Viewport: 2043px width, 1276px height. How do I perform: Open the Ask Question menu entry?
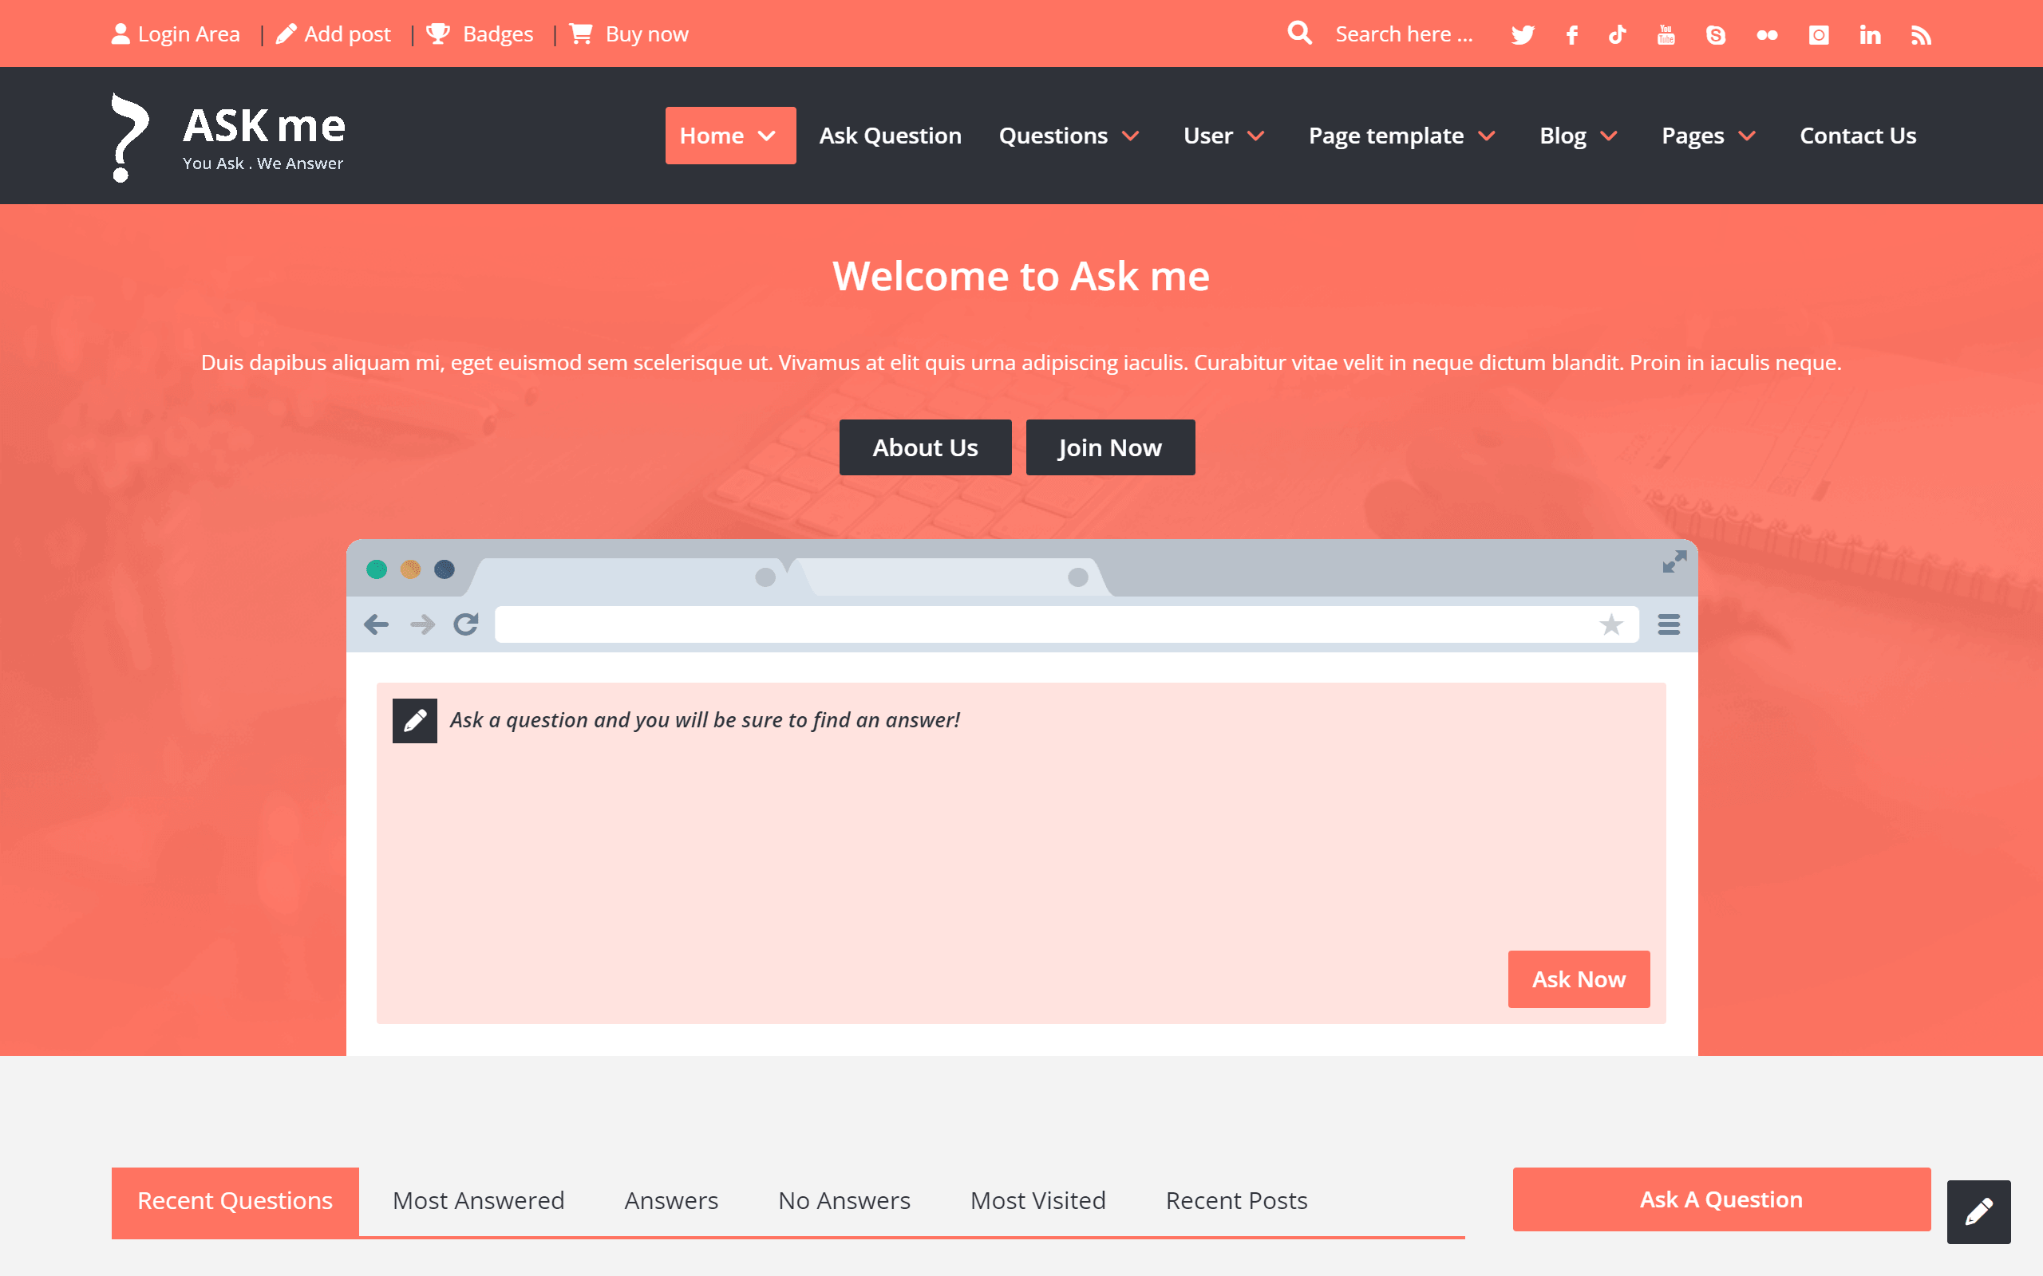click(x=889, y=135)
